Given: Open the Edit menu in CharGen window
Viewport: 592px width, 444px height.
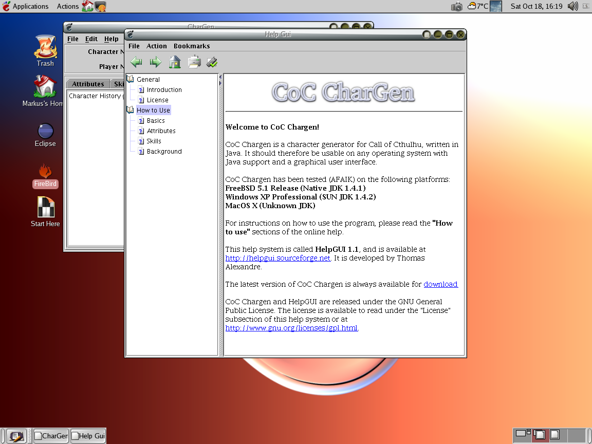Looking at the screenshot, I should 91,39.
